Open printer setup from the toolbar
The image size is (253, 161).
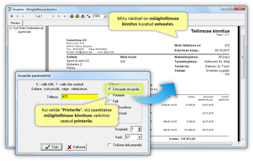tap(78, 16)
